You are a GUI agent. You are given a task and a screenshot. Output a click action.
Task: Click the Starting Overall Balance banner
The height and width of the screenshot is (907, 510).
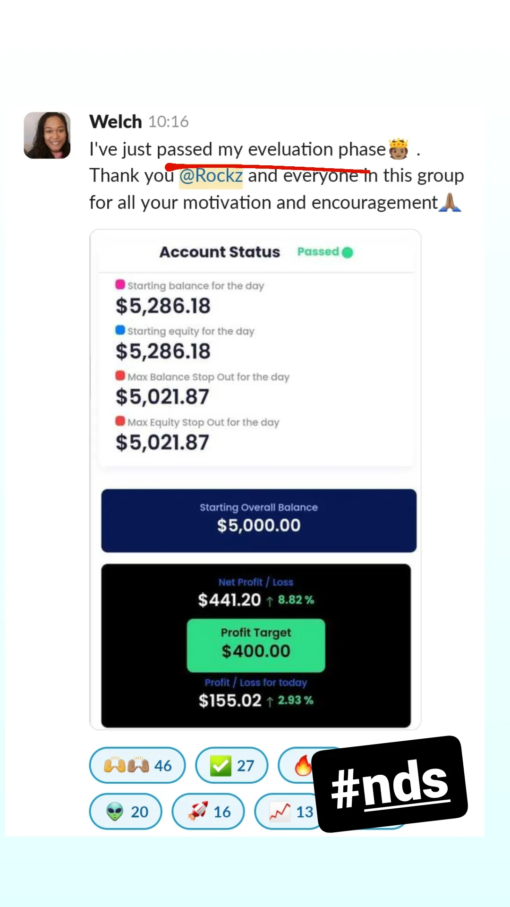tap(259, 520)
